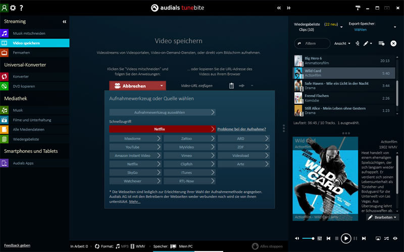Open DVD kopieren in sidebar
The height and width of the screenshot is (252, 404).
(23, 86)
